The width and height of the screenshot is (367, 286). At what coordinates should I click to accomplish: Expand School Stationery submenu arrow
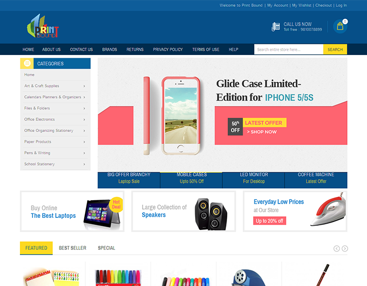(84, 164)
